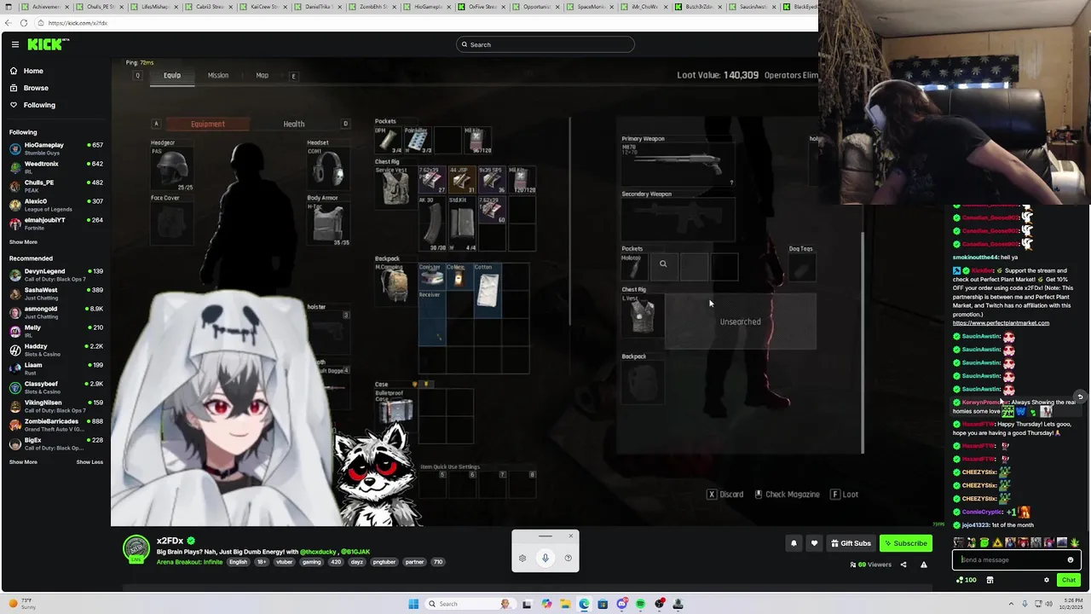1091x614 pixels.
Task: Collapse Recommended list with Show Less
Action: coord(89,462)
